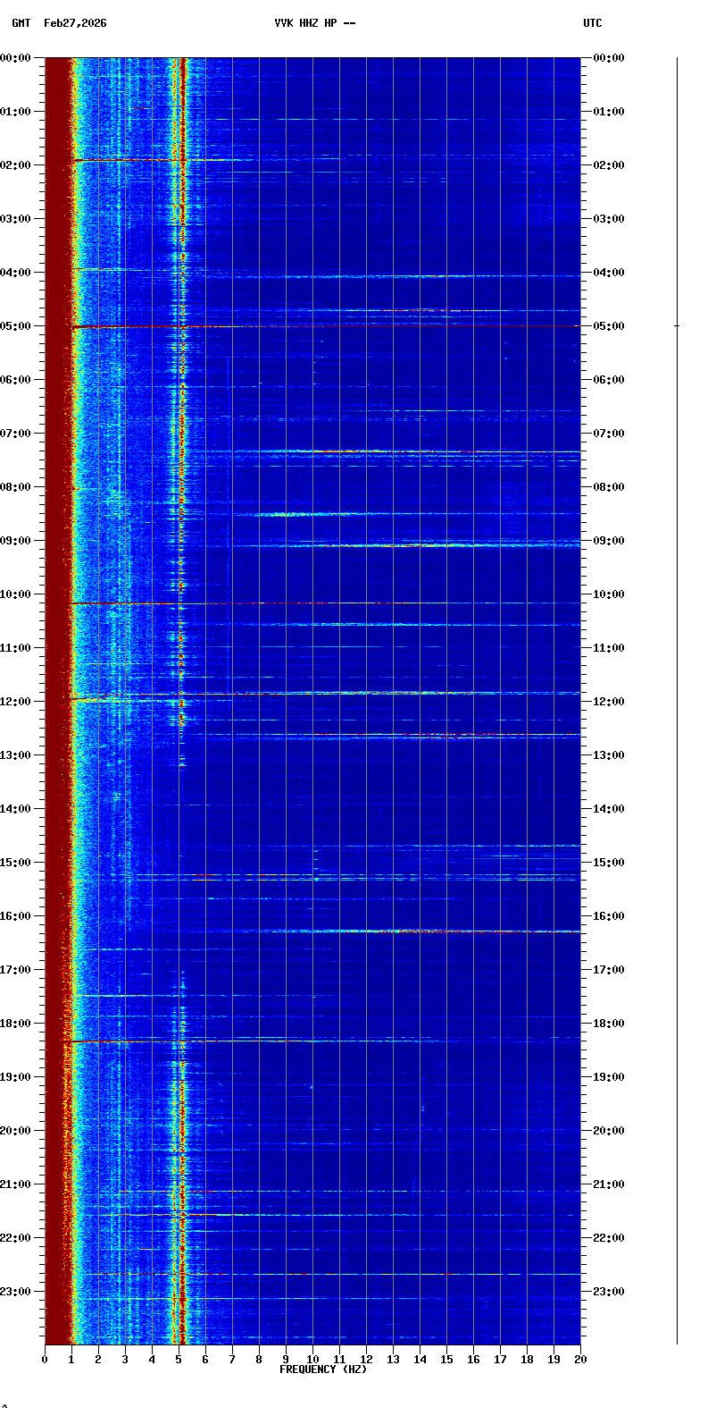
Task: Click the 05:00 label on left time axis
Action: (x=16, y=326)
